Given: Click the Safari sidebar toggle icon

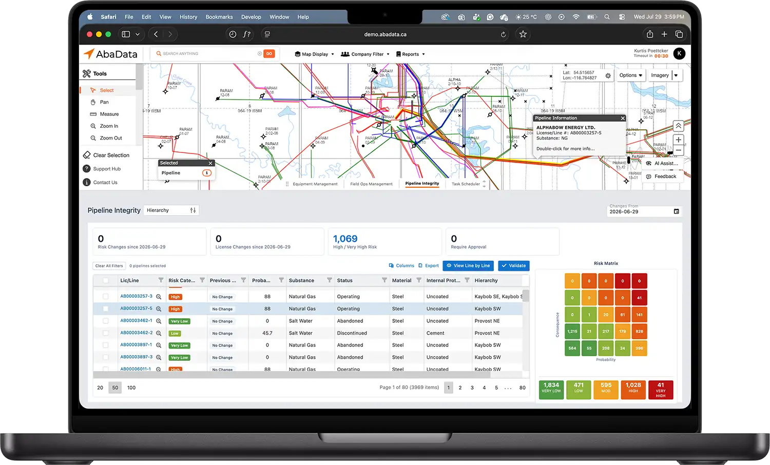Looking at the screenshot, I should click(126, 34).
